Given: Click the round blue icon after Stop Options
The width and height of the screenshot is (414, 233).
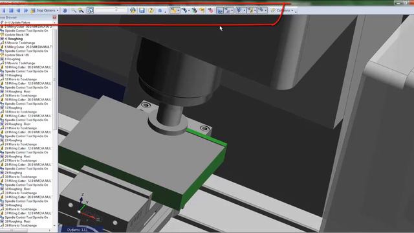Looking at the screenshot, I should pos(65,10).
